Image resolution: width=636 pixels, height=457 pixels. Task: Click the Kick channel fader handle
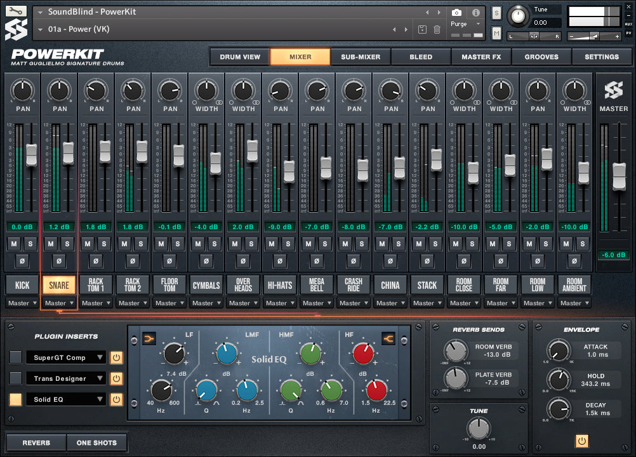32,155
